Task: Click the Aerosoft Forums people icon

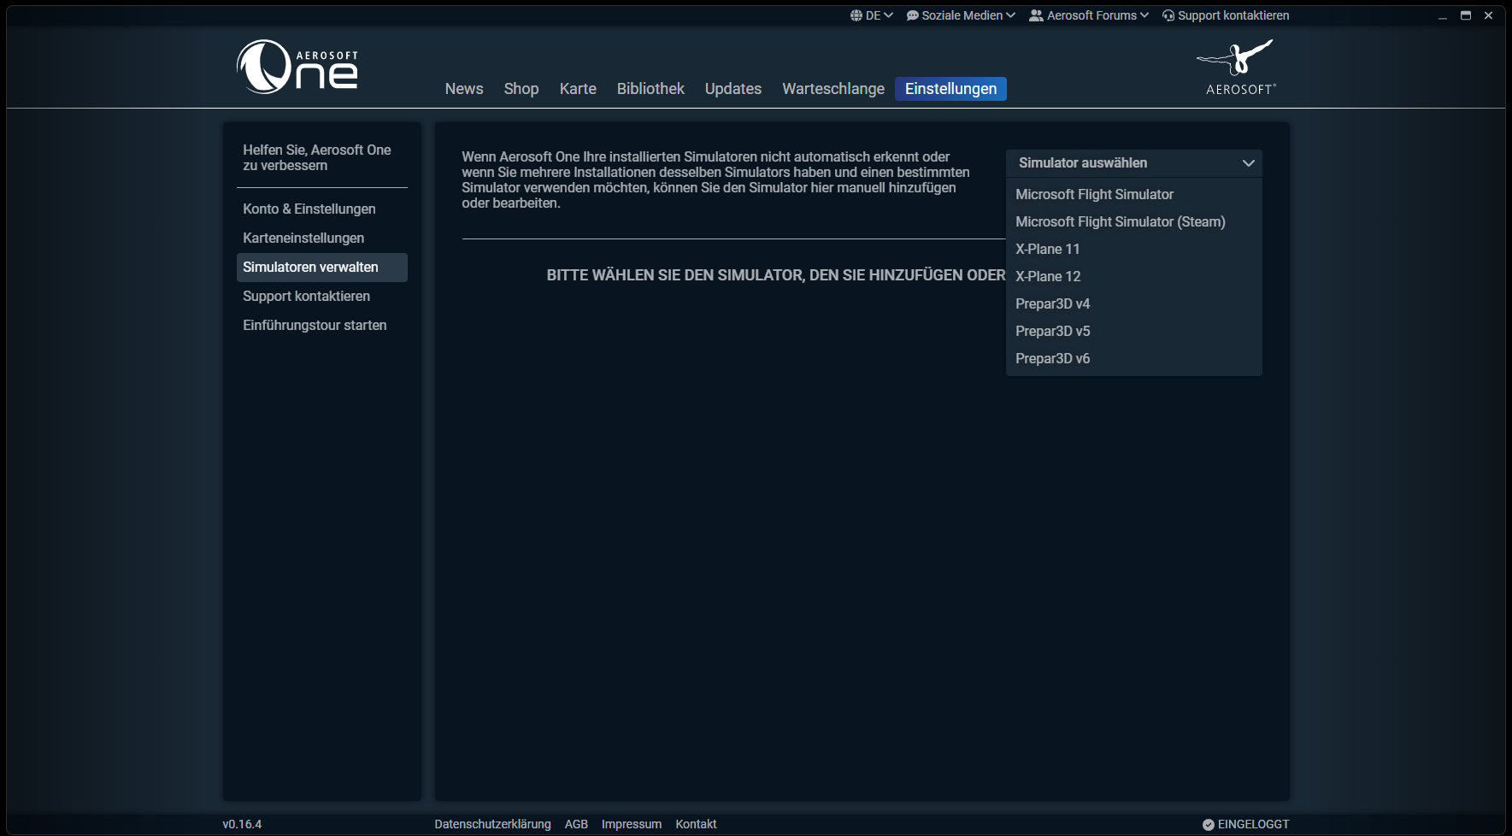Action: click(x=1036, y=15)
